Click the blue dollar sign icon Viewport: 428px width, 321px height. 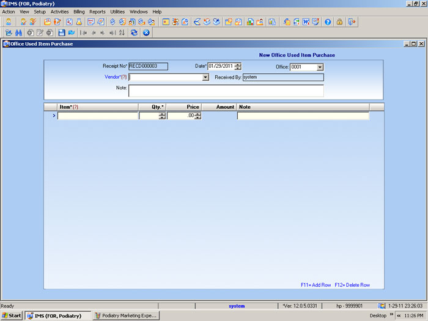coord(113,22)
